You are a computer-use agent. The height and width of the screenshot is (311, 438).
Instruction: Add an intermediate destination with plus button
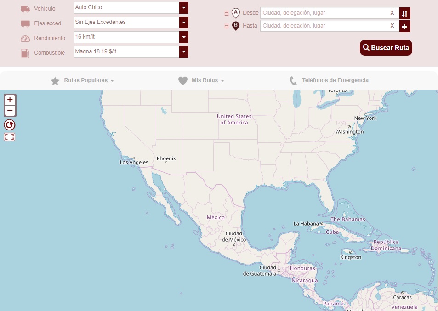(x=404, y=27)
